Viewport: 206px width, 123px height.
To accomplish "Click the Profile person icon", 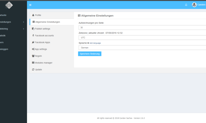I will (x=33, y=15).
